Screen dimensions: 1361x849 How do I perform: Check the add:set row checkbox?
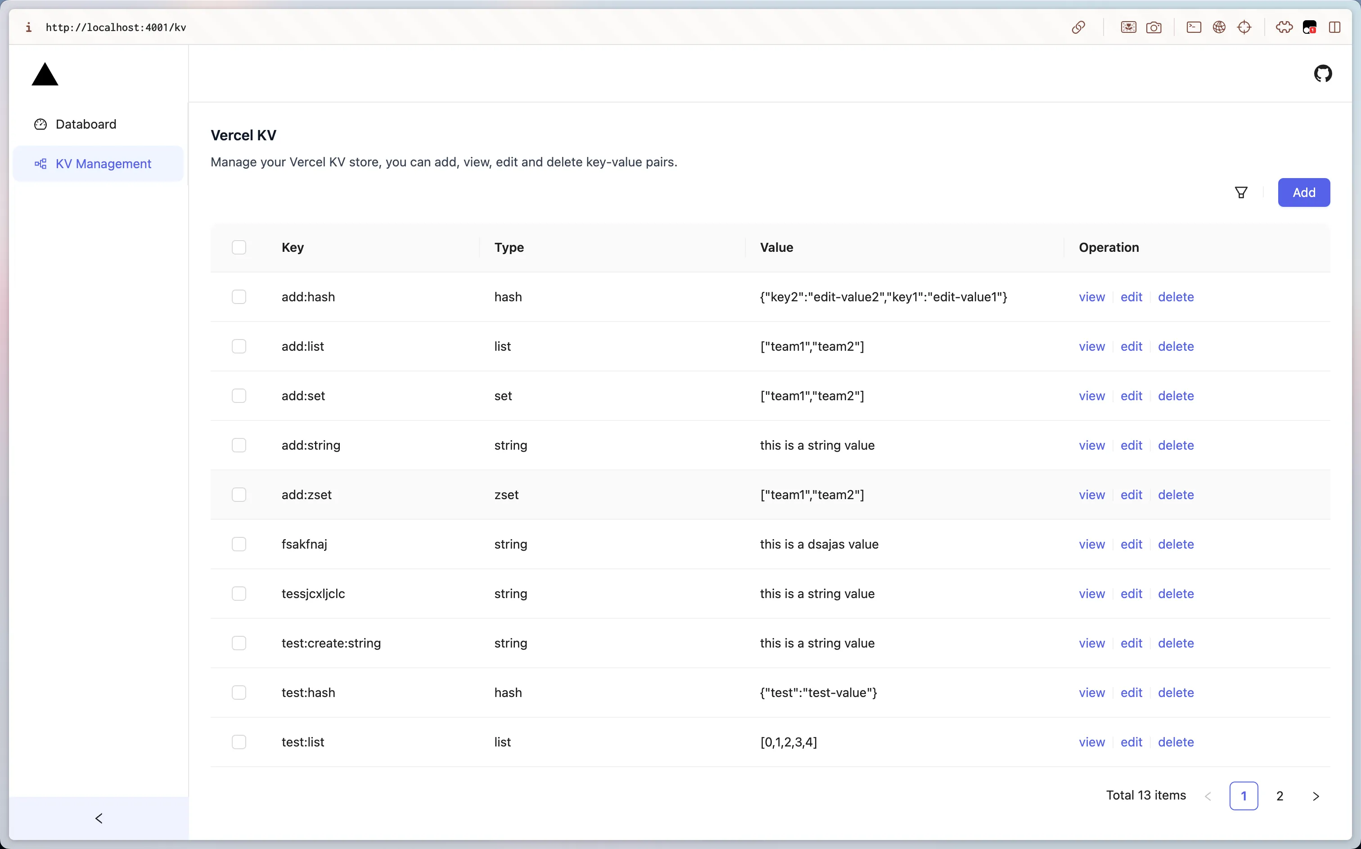point(239,396)
